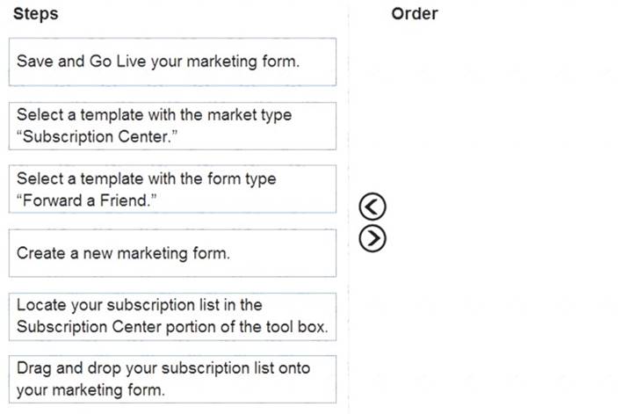Click the words 'new marketing form' in fourth step
This screenshot has height=414, width=629.
(156, 253)
